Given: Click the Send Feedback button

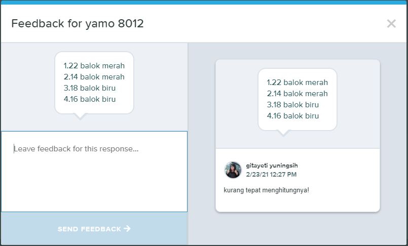Looking at the screenshot, I should [94, 229].
